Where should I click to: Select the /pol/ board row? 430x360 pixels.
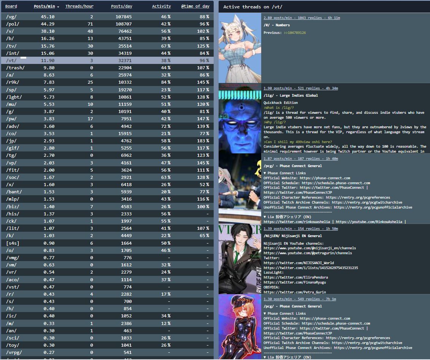tap(107, 24)
